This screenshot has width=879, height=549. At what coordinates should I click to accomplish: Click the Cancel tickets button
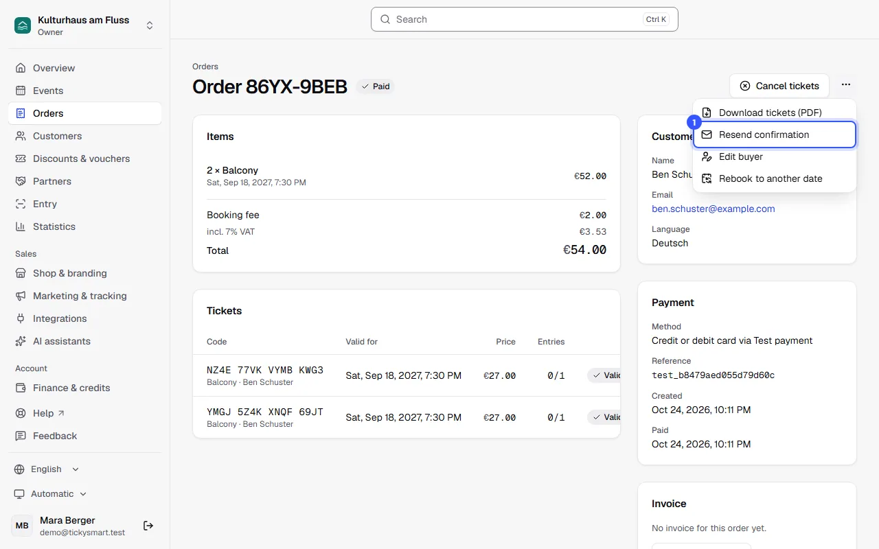click(779, 86)
